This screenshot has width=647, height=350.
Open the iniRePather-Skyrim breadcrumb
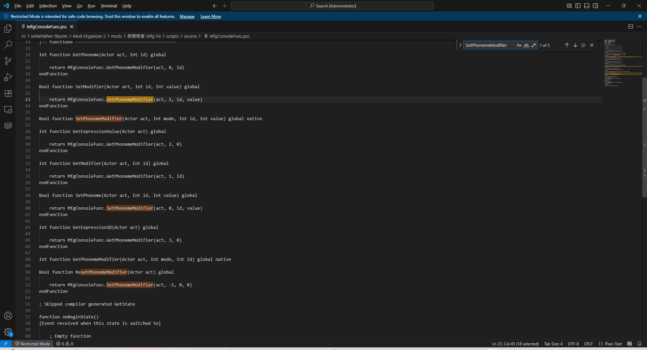click(49, 36)
